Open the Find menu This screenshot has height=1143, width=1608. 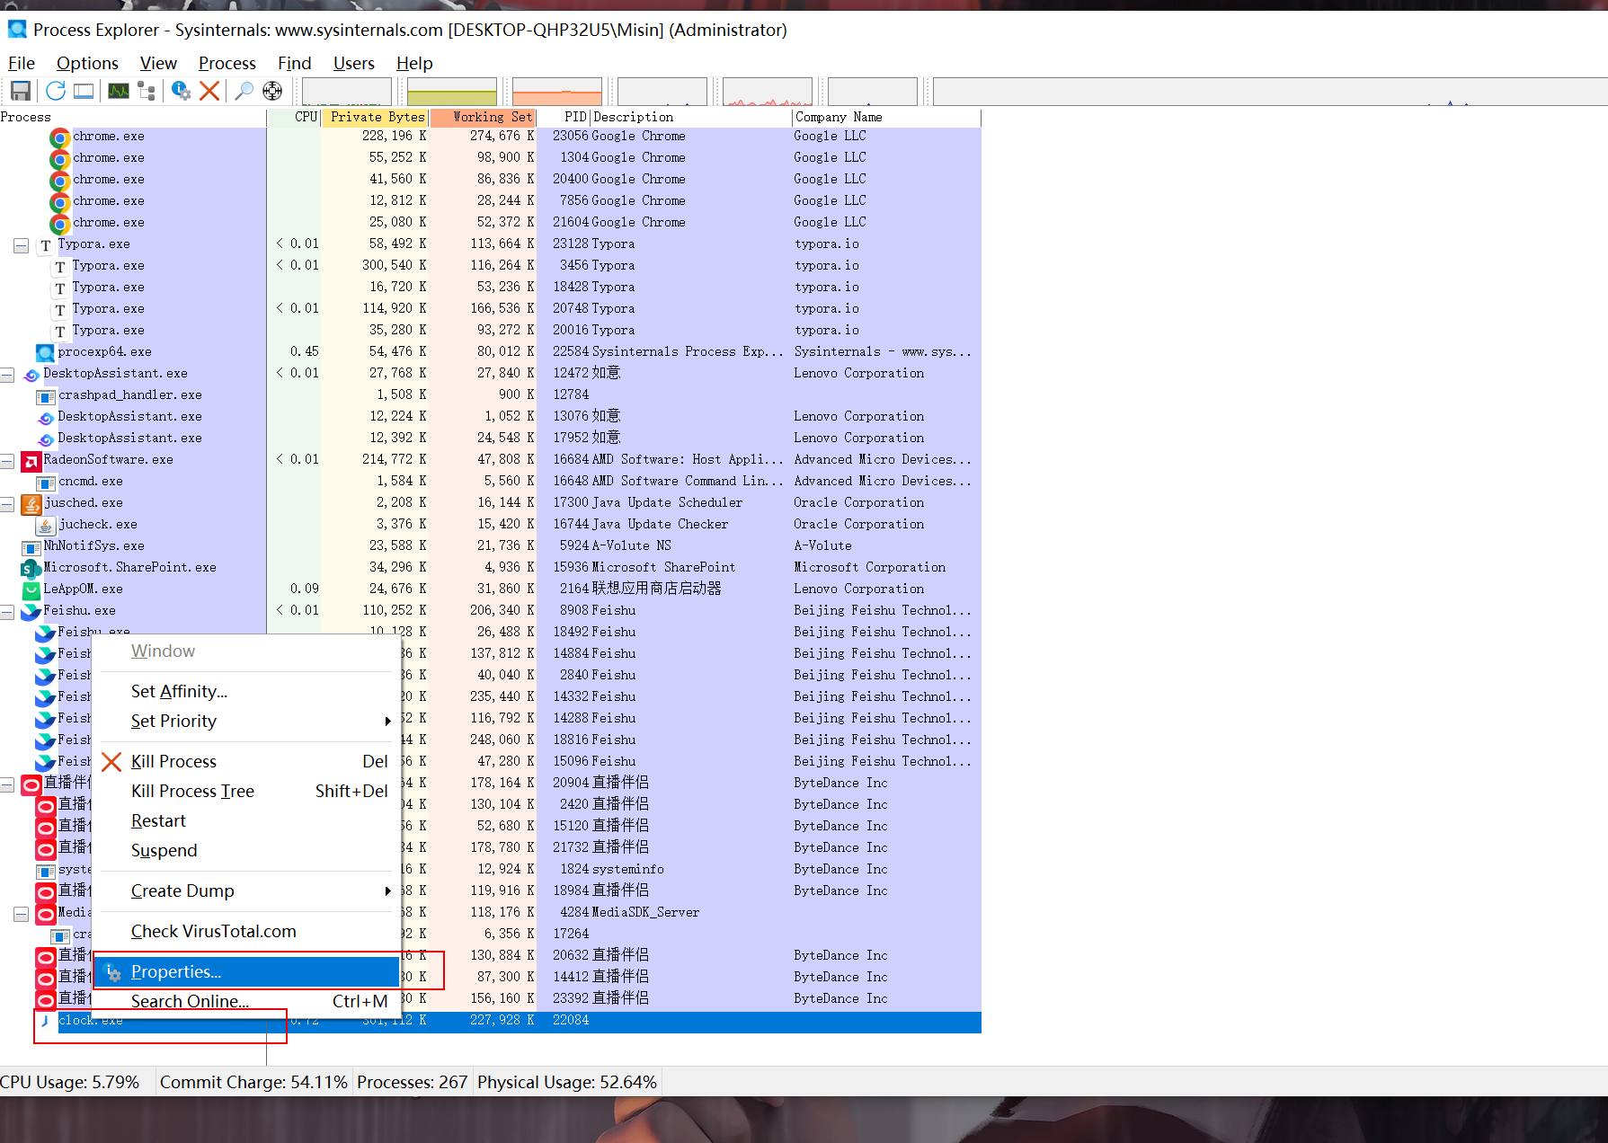coord(295,63)
